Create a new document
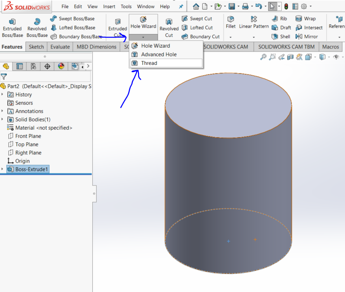345x292 pixels. tap(205, 6)
